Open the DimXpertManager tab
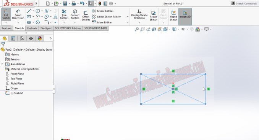259x140 pixels. [x=31, y=38]
